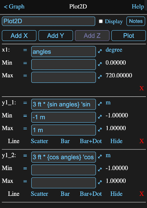Expand the y1_1 formula editor arrow
The height and width of the screenshot is (208, 147).
100,104
